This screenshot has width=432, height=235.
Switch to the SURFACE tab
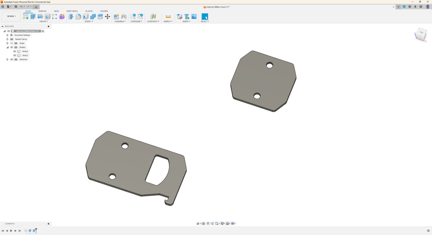point(42,11)
